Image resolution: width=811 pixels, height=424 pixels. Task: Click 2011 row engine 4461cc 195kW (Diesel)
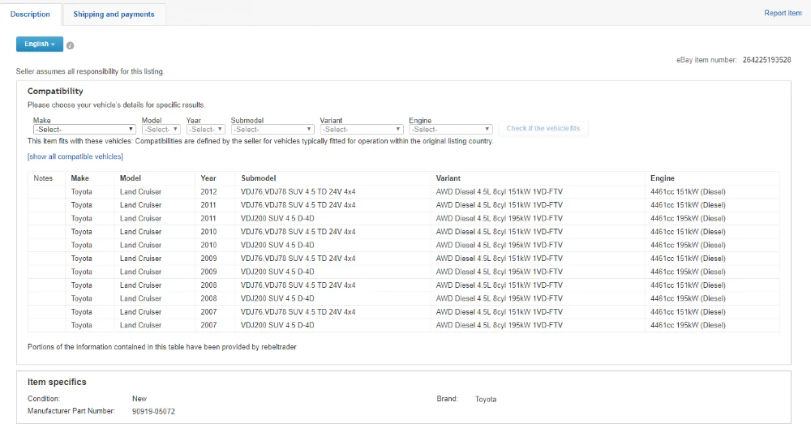[x=688, y=219]
